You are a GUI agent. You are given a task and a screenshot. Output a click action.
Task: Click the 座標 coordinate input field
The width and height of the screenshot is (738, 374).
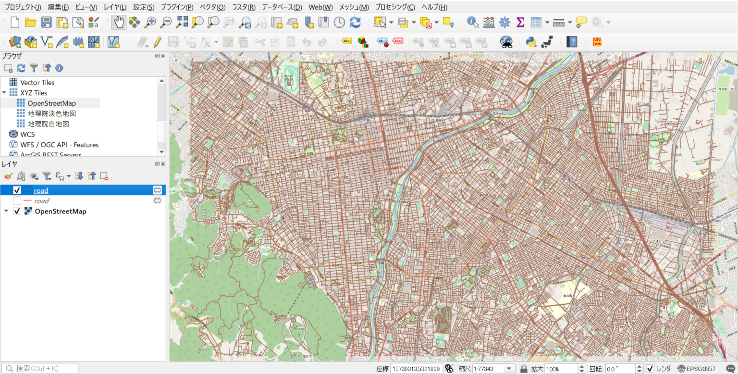tap(418, 368)
